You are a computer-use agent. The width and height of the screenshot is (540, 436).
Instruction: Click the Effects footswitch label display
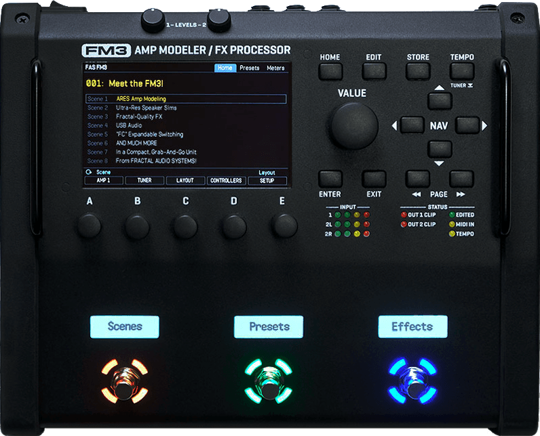413,326
